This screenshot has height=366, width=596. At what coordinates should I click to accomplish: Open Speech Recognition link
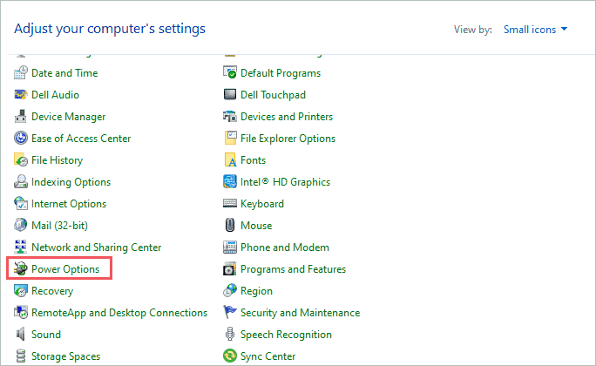click(286, 335)
